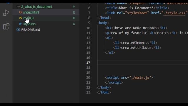Image resolution: width=188 pixels, height=106 pixels.
Task: Click the closing ol tag on line 15
Action: point(110,53)
